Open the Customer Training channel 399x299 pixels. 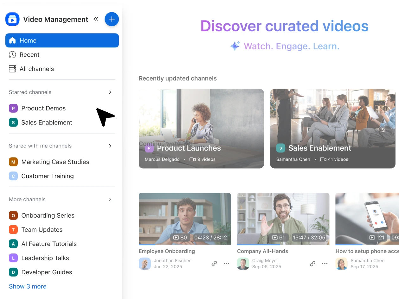(47, 176)
